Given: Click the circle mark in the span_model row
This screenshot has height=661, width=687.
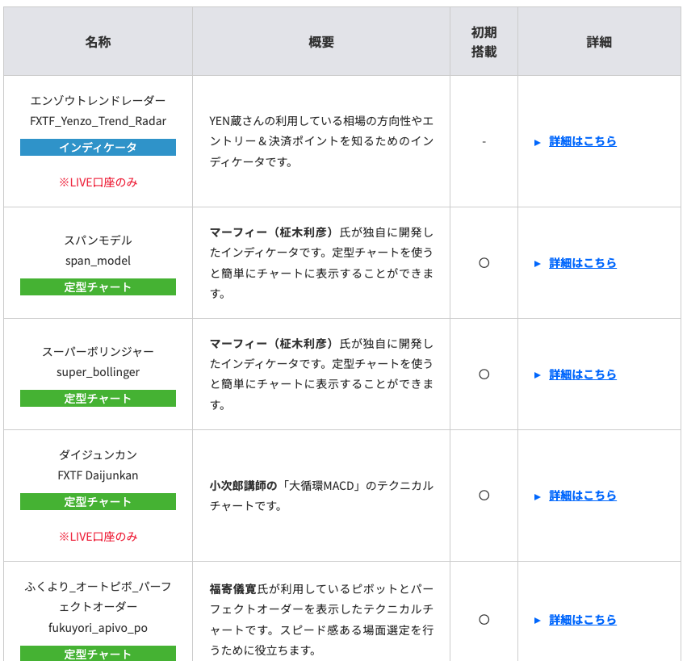Looking at the screenshot, I should [x=484, y=263].
